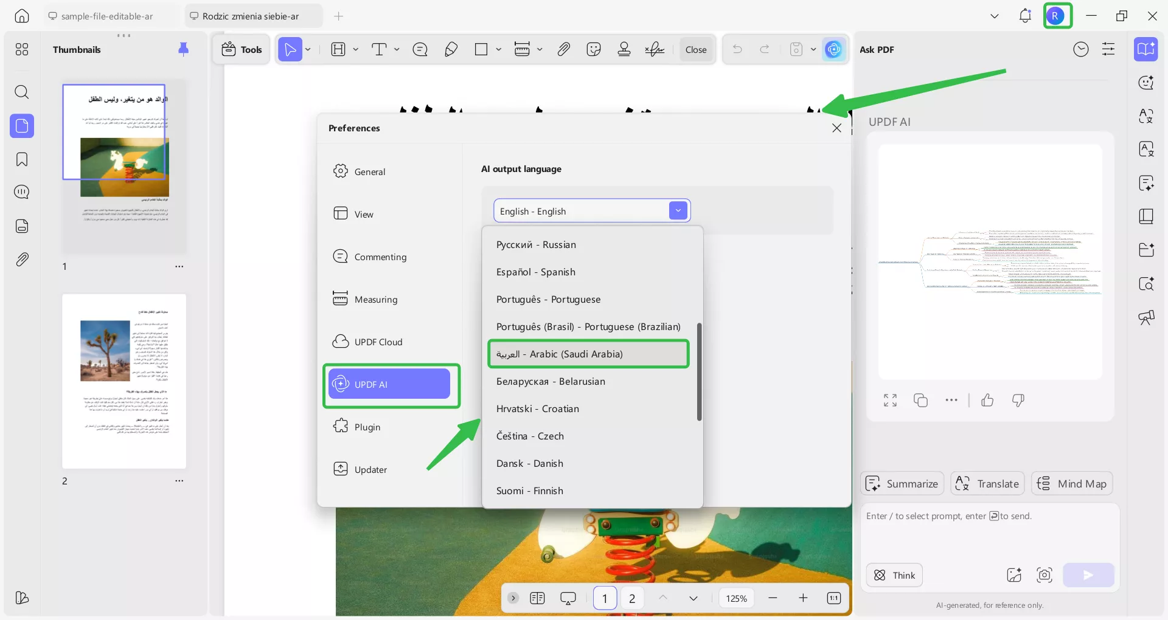This screenshot has width=1168, height=620.
Task: Open View preferences section
Action: [x=389, y=214]
